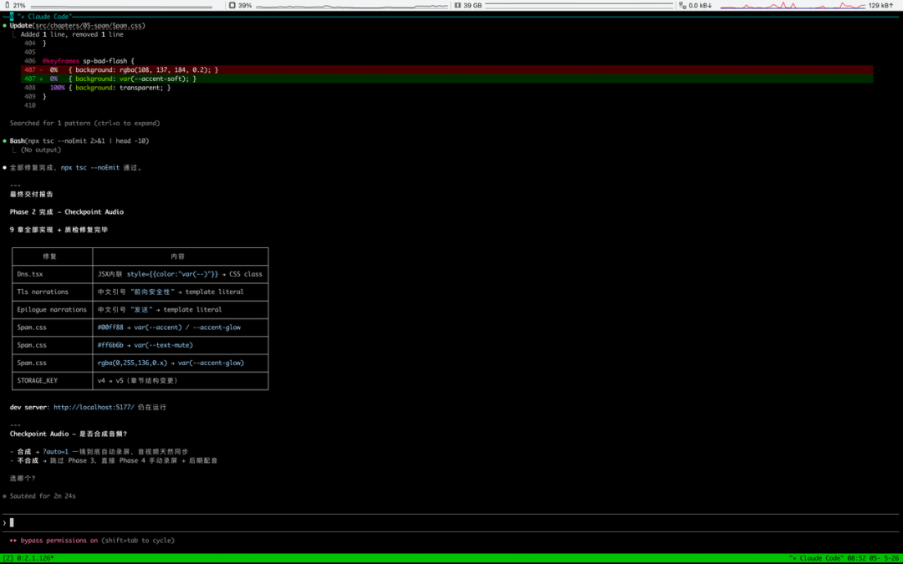
Task: Click the added line 407 with var(--accent-soft)
Action: click(446, 79)
